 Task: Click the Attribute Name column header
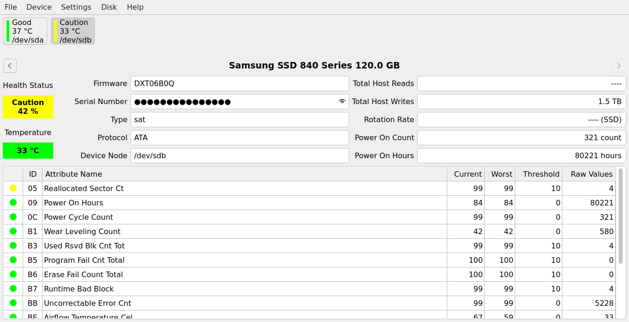[x=74, y=174]
